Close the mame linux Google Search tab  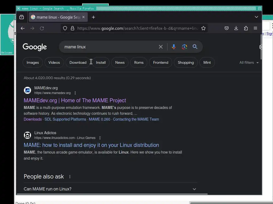click(83, 17)
